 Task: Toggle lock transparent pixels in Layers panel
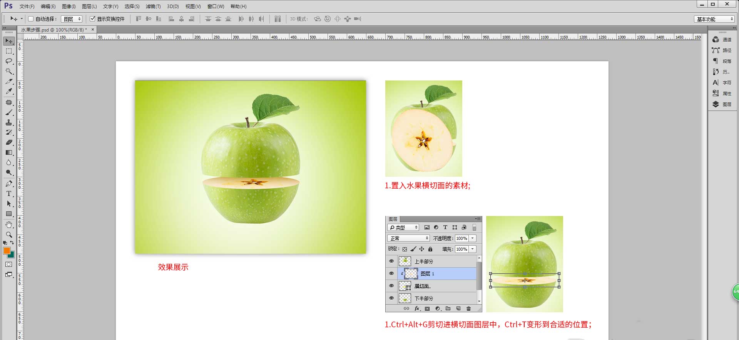click(x=405, y=249)
